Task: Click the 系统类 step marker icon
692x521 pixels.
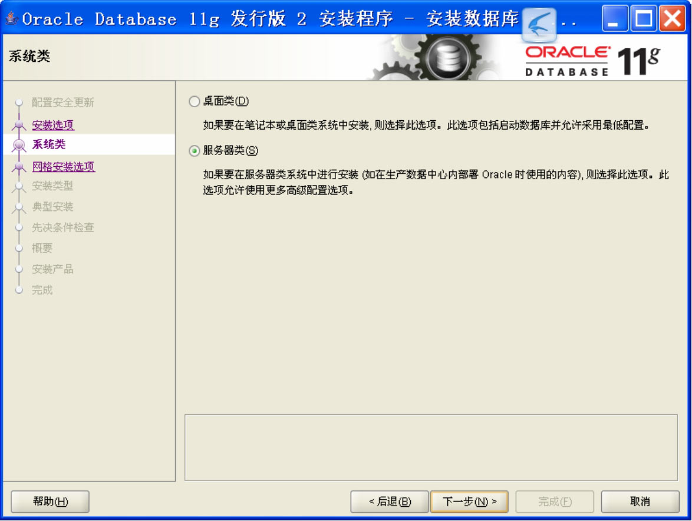Action: coord(18,145)
